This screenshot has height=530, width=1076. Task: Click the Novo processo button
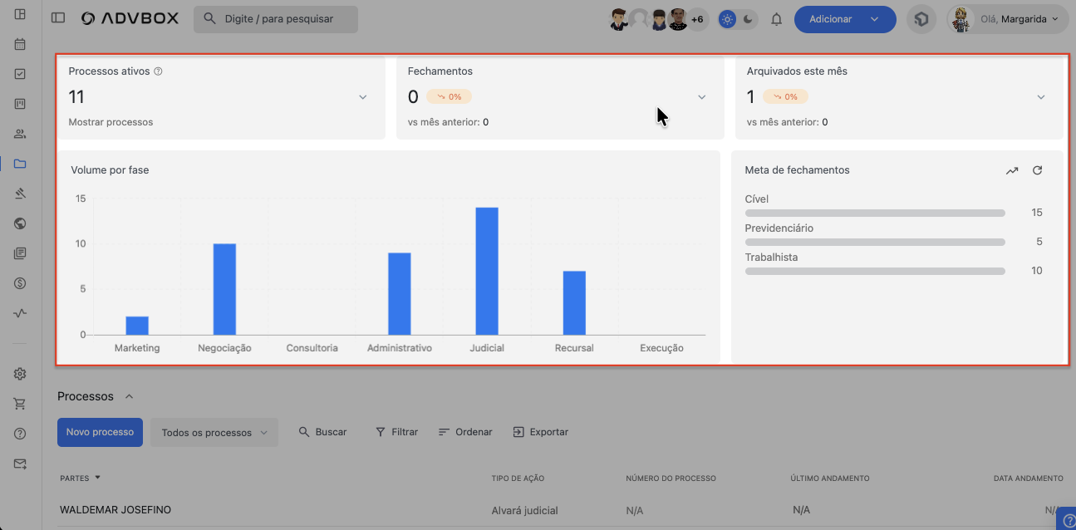(100, 432)
